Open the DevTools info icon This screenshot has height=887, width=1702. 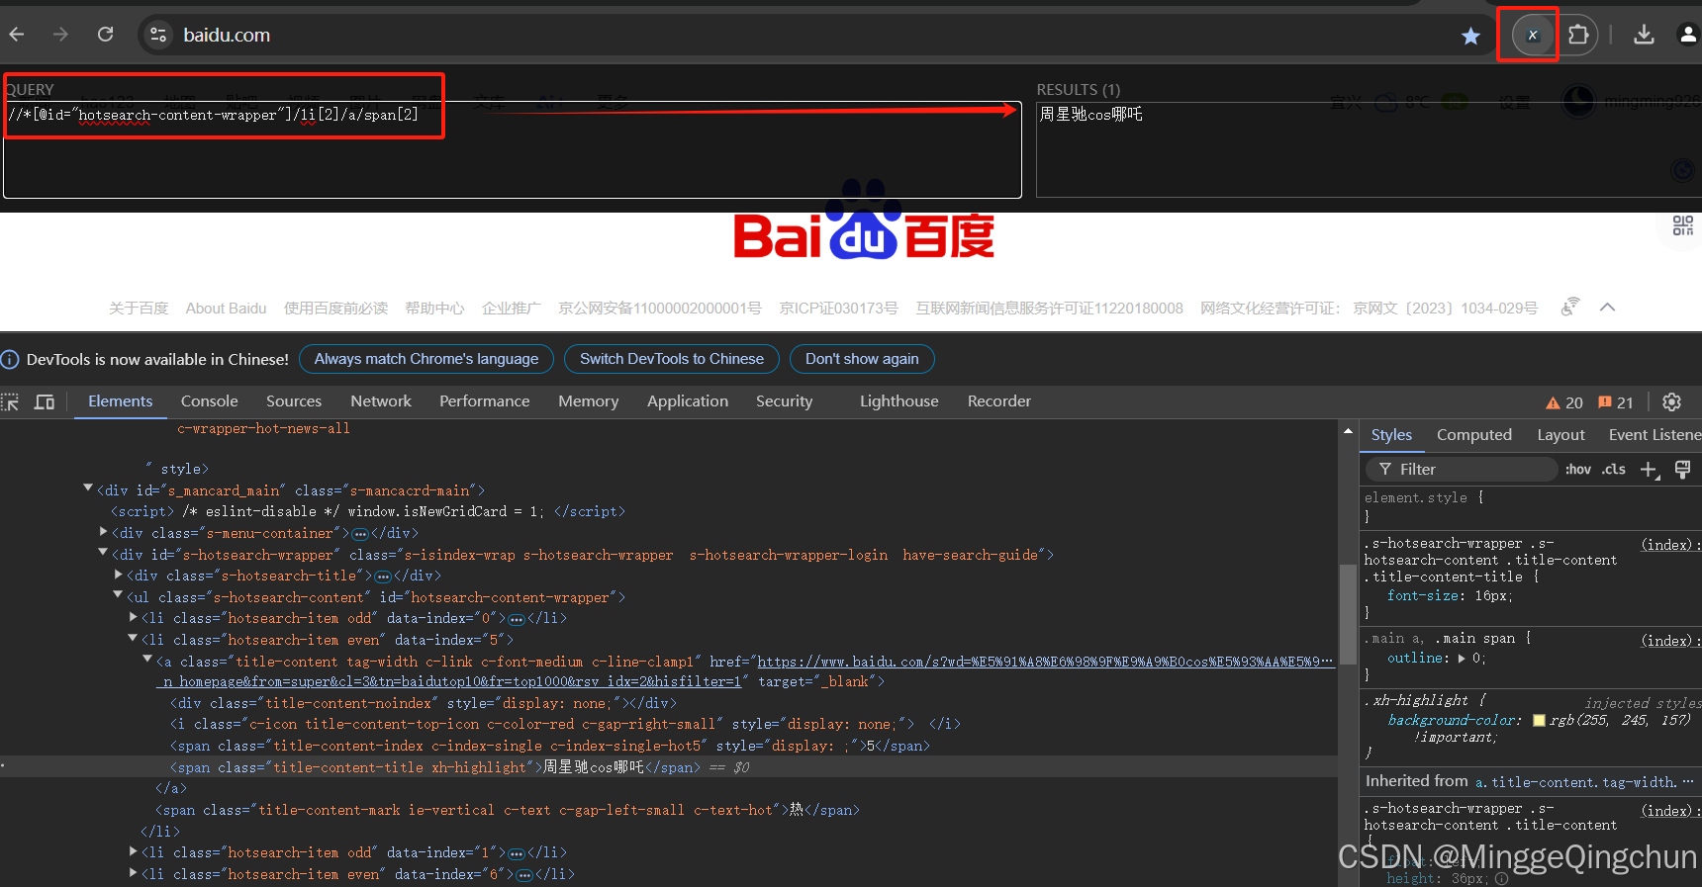[x=10, y=359]
